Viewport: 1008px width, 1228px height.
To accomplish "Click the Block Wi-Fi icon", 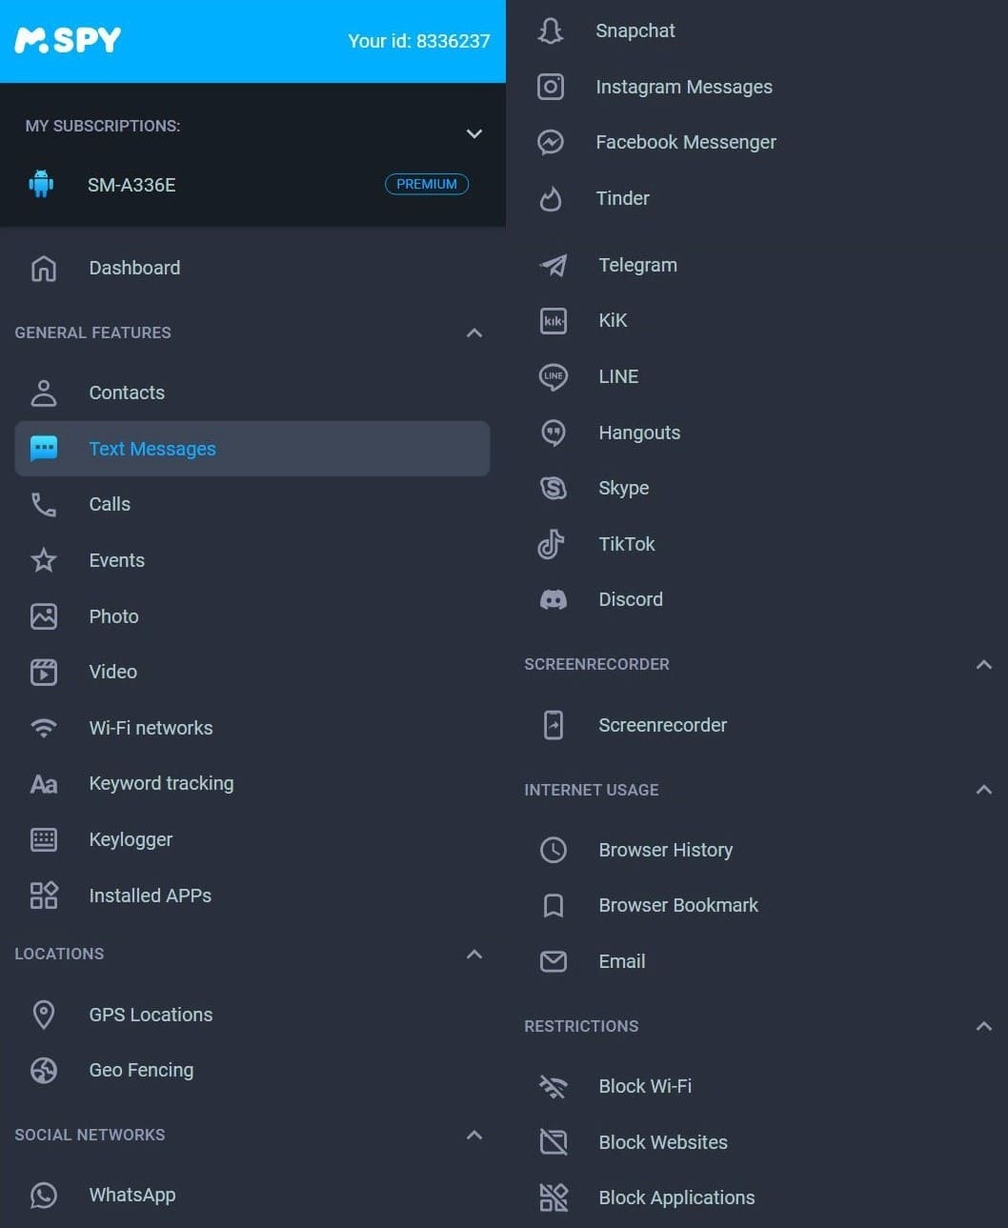I will 554,1086.
